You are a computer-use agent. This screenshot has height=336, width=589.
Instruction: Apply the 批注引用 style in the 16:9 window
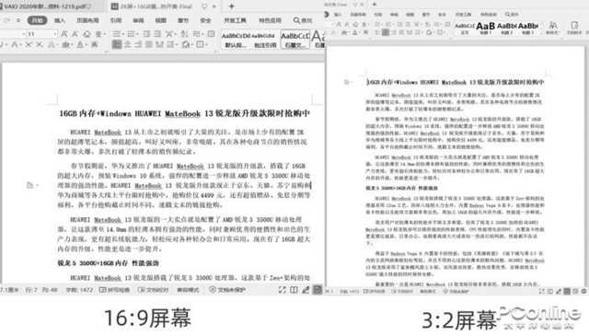[264, 41]
